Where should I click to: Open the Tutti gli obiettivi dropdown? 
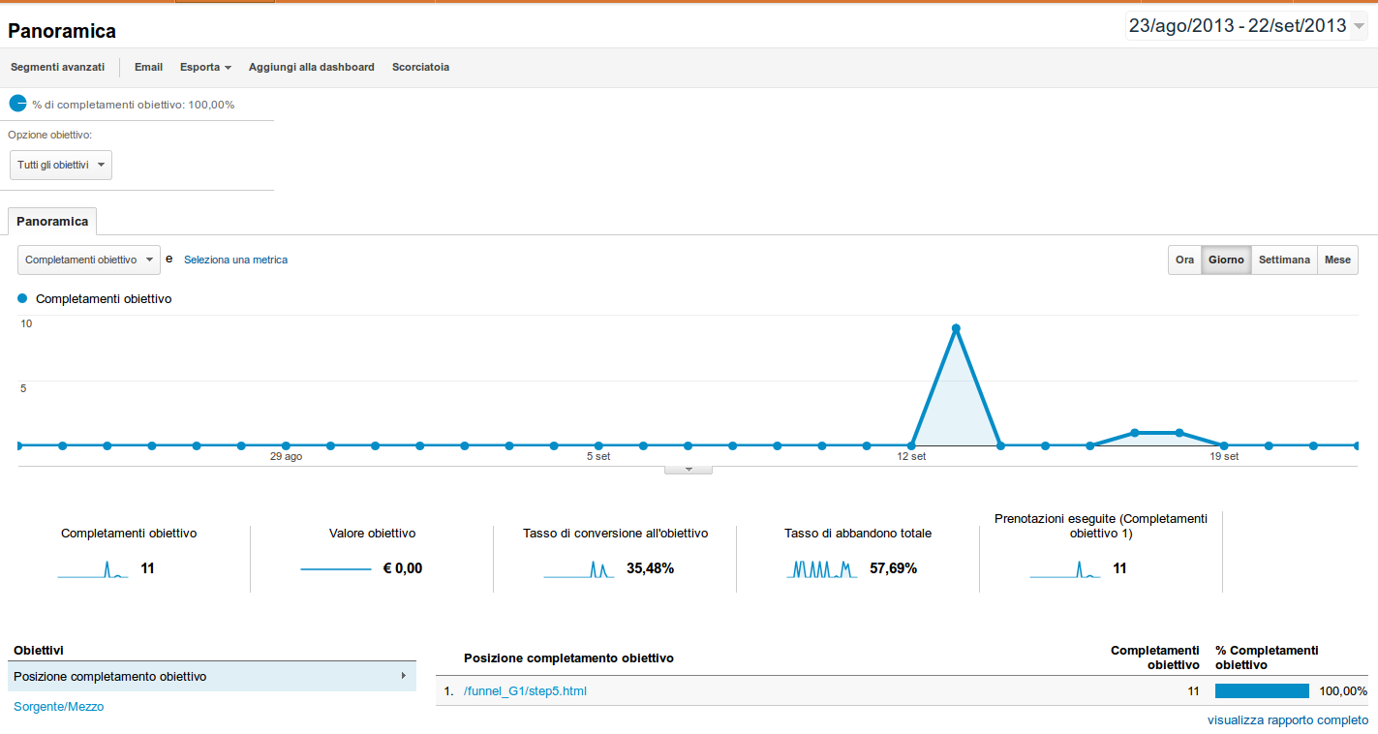pos(61,166)
